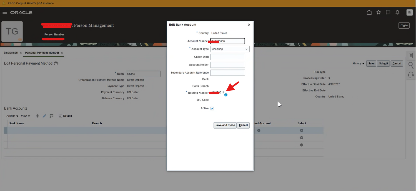Screen dimensions: 416x191
Task: Open the headset support icon on sidebar
Action: pos(411,75)
